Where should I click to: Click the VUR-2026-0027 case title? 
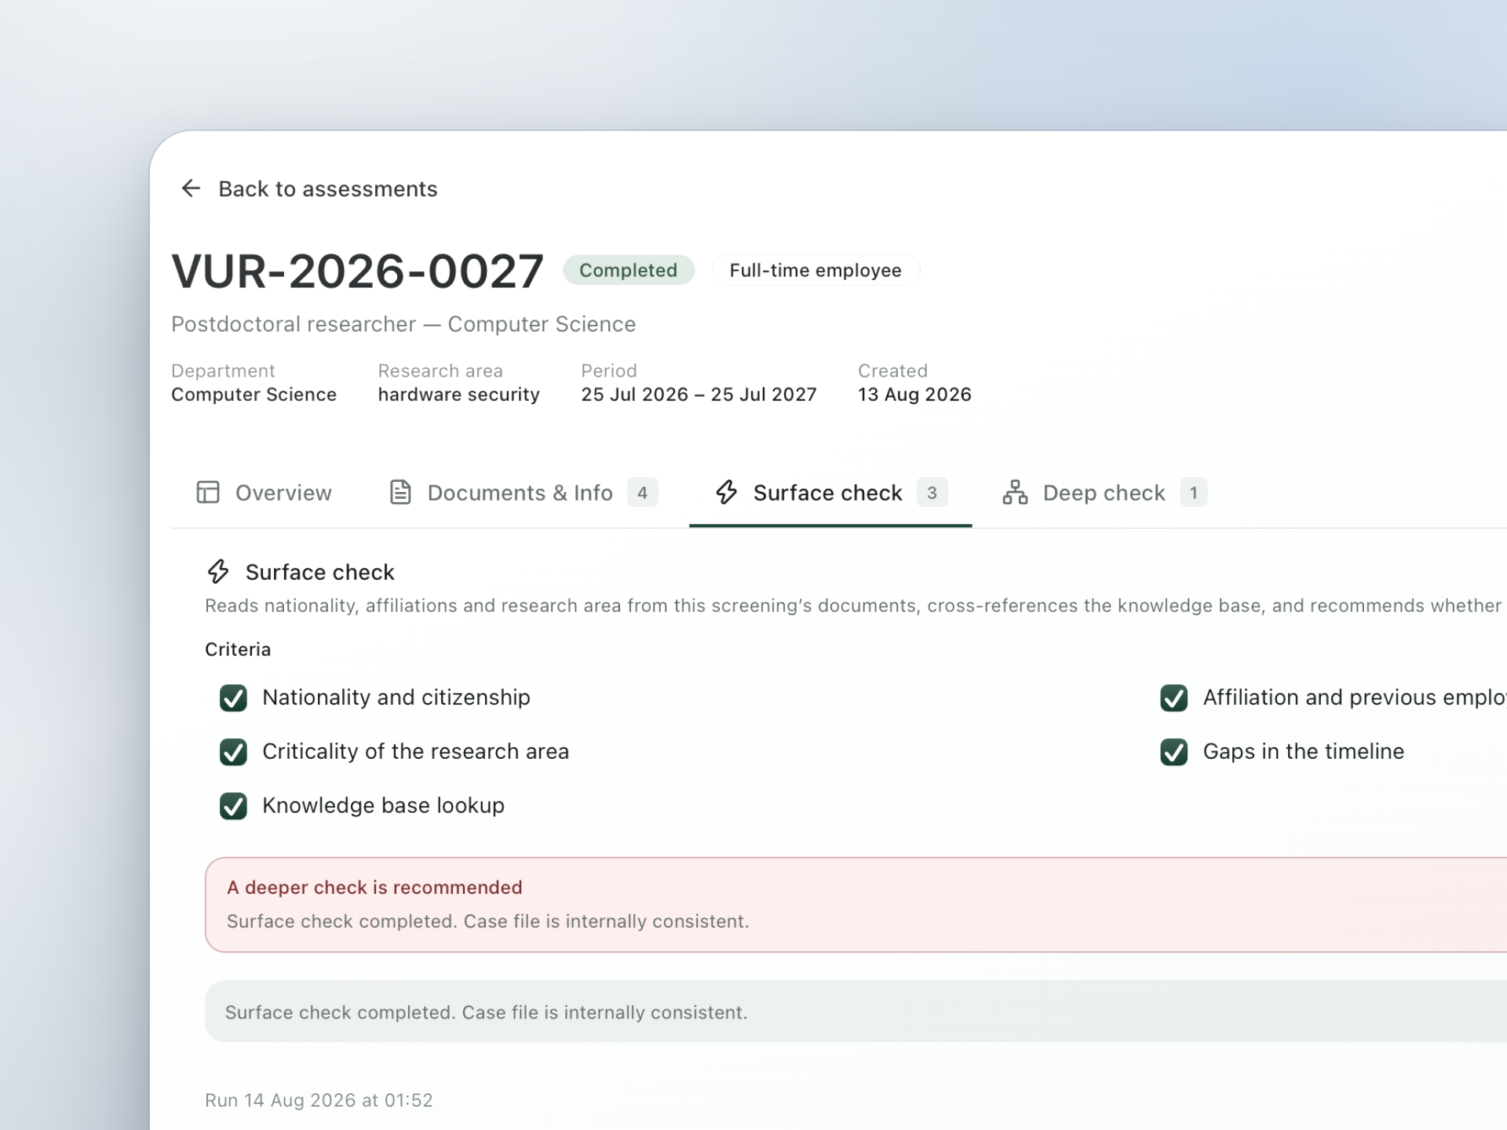coord(358,272)
